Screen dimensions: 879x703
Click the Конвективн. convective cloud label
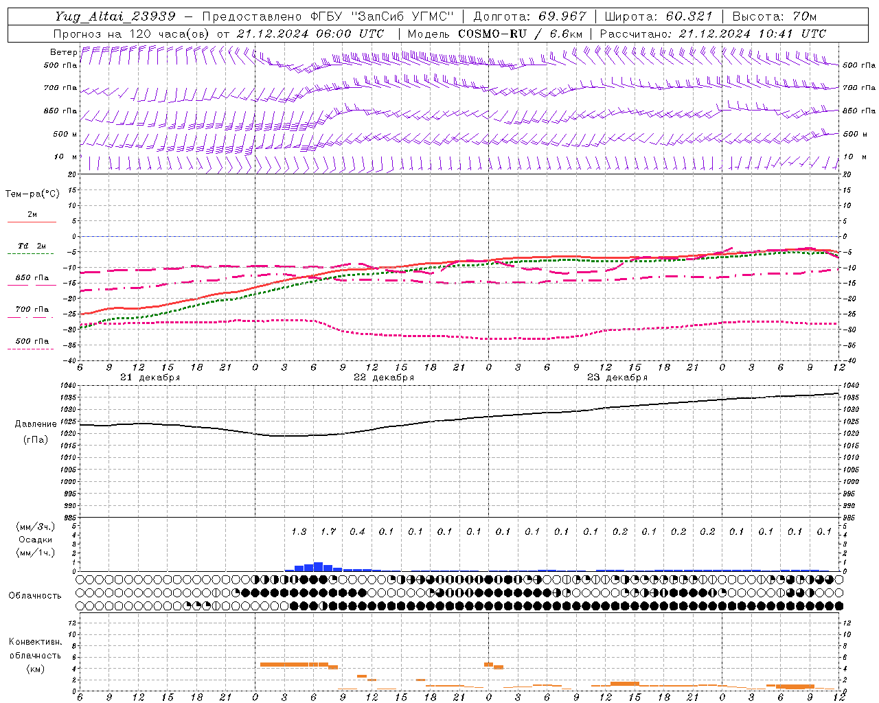[x=36, y=642]
